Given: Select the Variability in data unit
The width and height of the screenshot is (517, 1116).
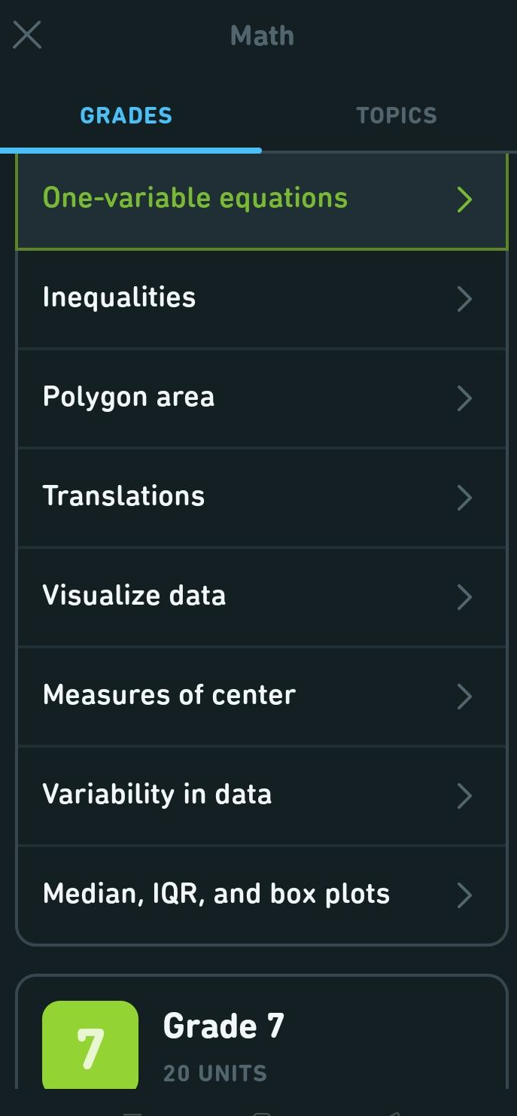Looking at the screenshot, I should pos(157,794).
